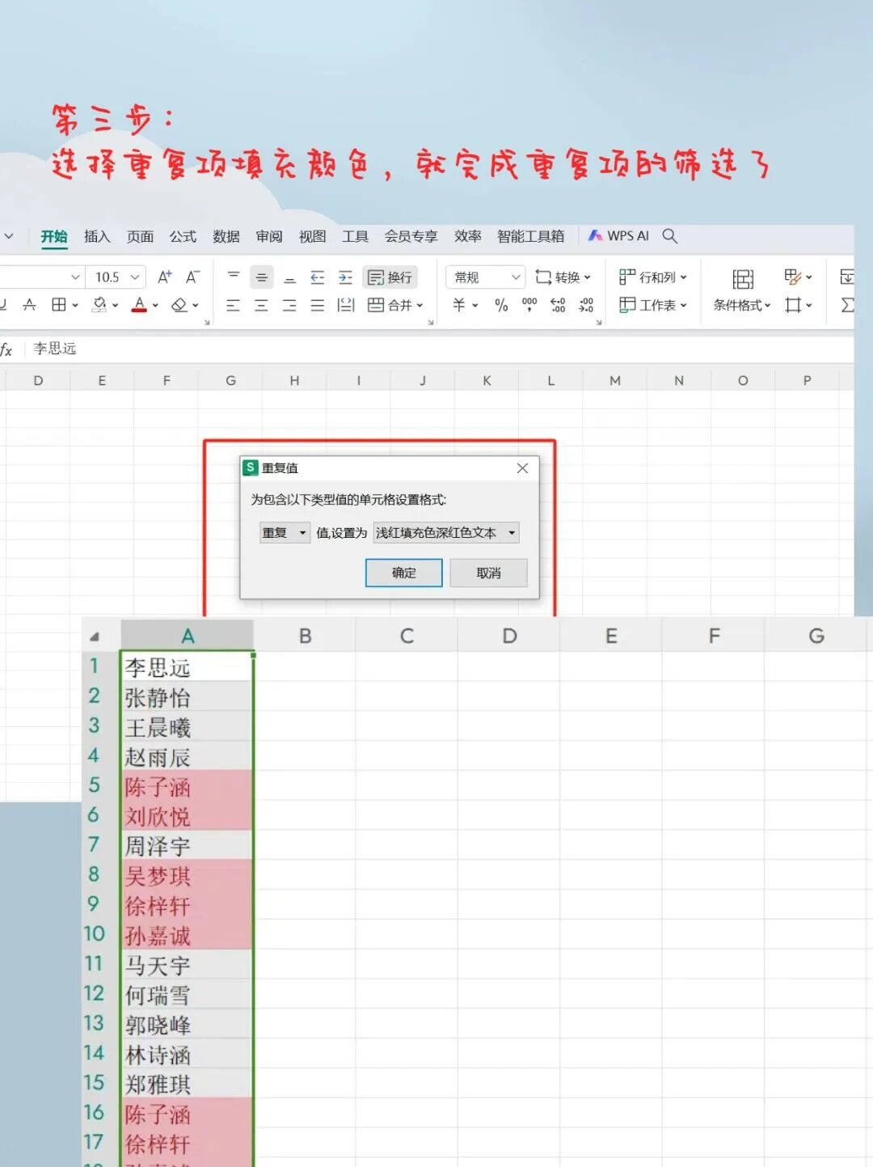The image size is (873, 1167).
Task: Align text left horizontally
Action: click(x=233, y=305)
